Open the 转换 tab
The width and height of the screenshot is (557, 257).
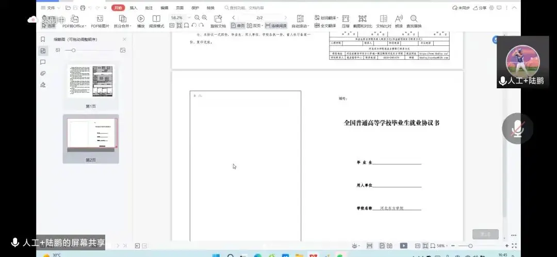coord(210,7)
